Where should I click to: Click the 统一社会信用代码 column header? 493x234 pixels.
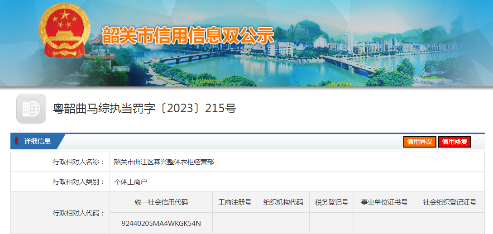[x=161, y=202]
